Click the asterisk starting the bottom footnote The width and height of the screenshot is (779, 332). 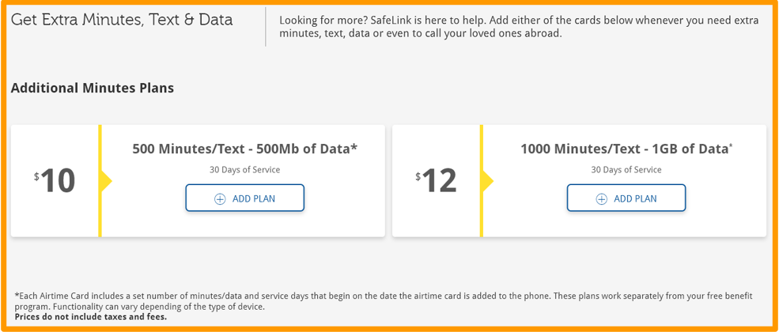[x=17, y=295]
